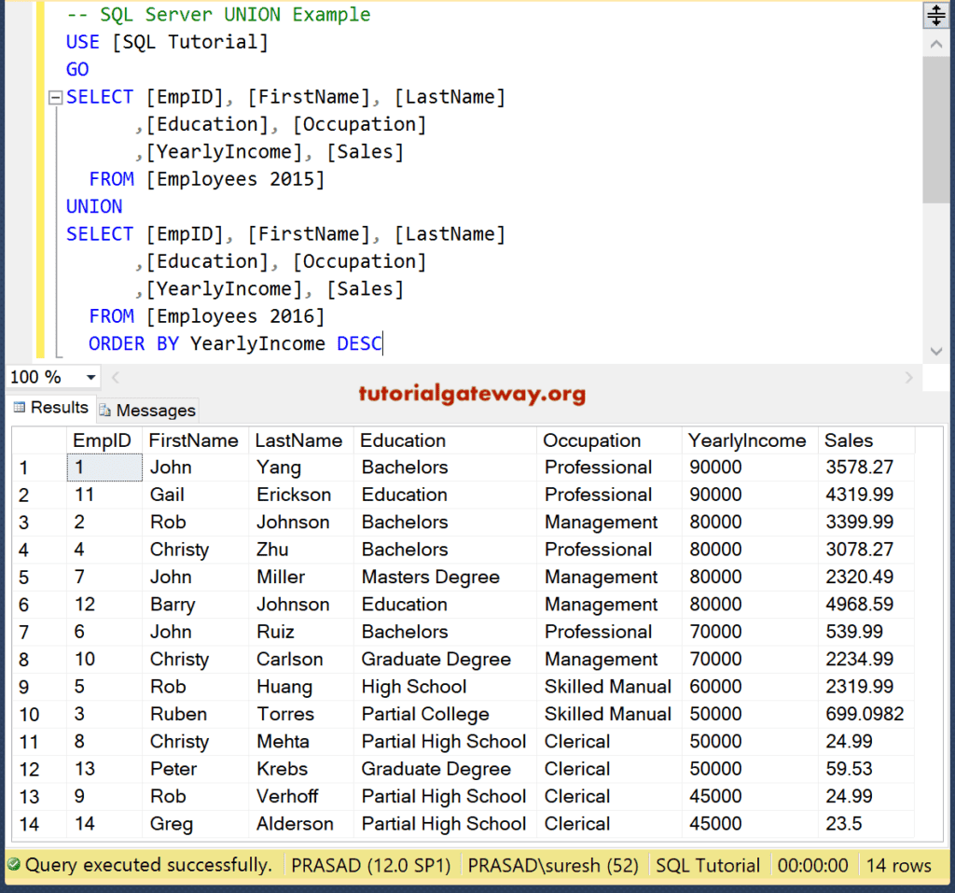Viewport: 955px width, 893px height.
Task: Click the SQL Tutorial database name in the status bar
Action: tap(708, 865)
